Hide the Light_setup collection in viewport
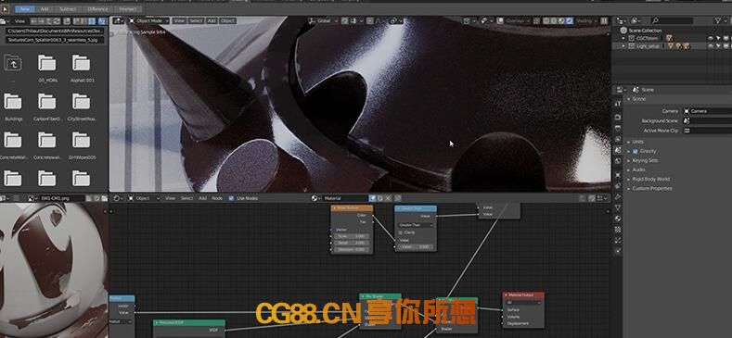732x338 pixels. [x=711, y=46]
